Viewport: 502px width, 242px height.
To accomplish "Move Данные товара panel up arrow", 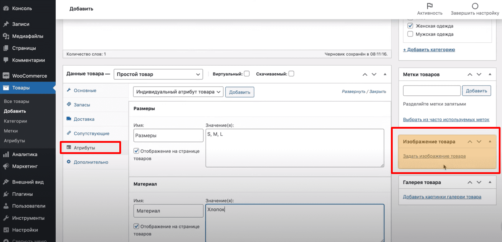I will click(x=365, y=74).
